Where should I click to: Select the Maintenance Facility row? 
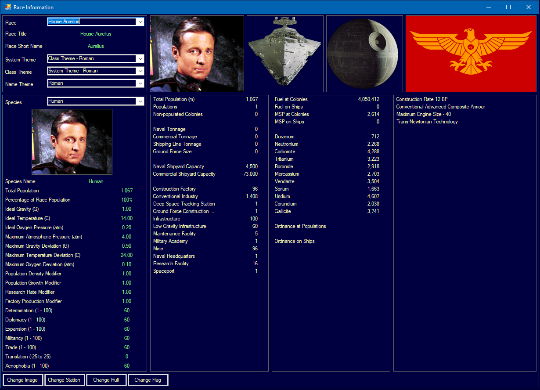click(x=205, y=234)
